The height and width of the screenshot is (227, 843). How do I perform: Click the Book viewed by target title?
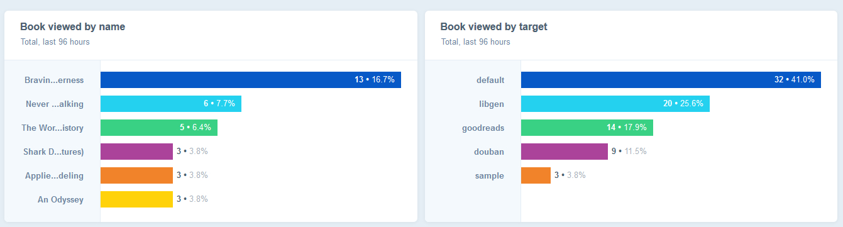pyautogui.click(x=493, y=27)
